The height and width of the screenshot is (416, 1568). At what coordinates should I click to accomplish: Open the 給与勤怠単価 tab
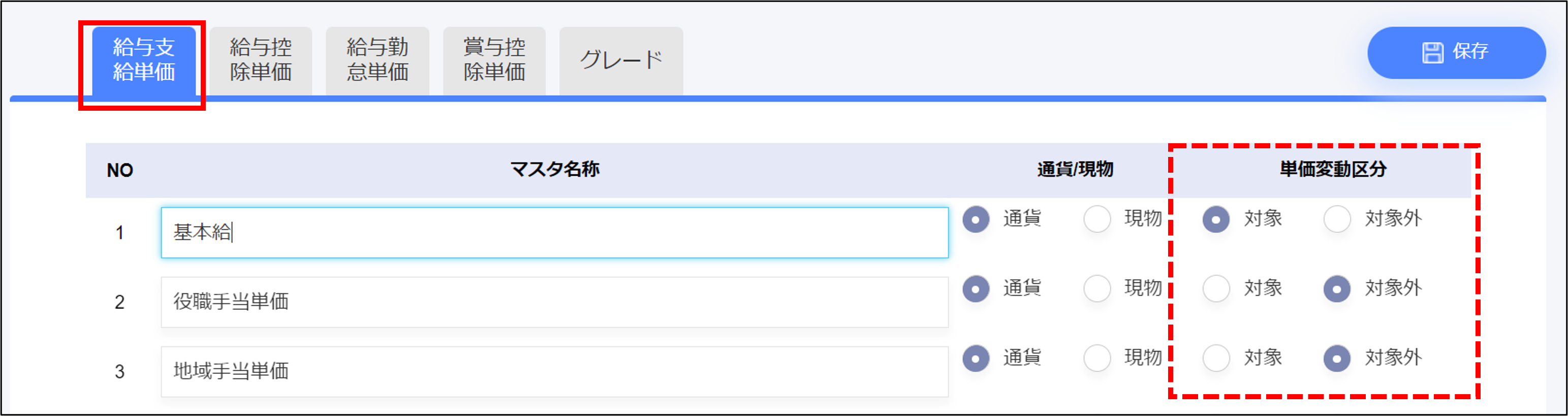pos(378,60)
